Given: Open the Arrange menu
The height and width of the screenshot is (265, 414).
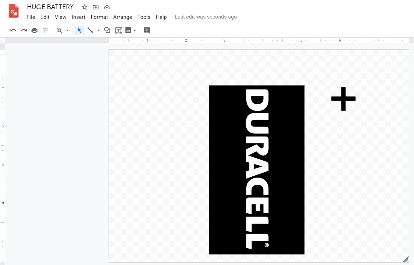Looking at the screenshot, I should coord(123,17).
